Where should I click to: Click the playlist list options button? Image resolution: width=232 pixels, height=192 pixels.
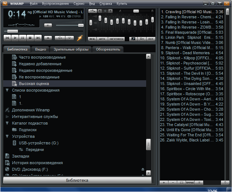tap(199, 182)
